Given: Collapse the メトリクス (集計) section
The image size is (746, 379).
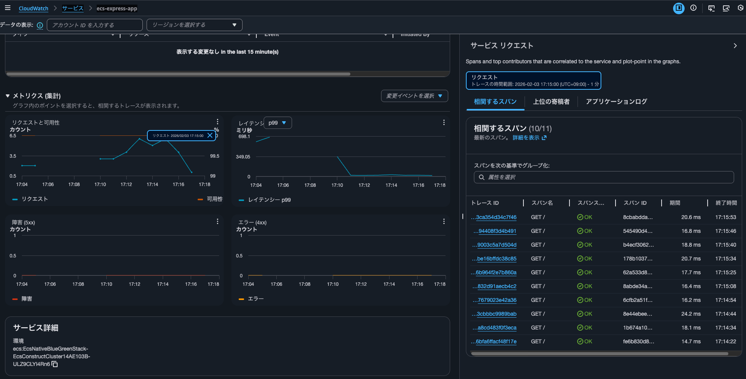Looking at the screenshot, I should point(8,96).
